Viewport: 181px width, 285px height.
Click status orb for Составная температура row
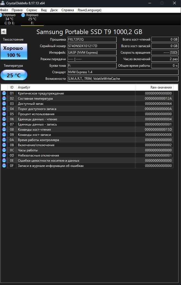4,99
